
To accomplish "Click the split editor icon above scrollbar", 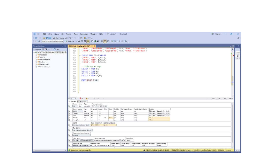I will coord(233,49).
